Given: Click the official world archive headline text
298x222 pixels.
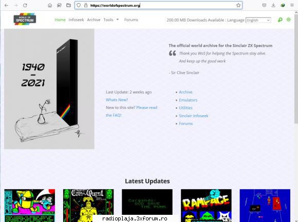Looking at the screenshot, I should click(220, 46).
